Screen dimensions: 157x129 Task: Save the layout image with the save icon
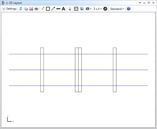click(x=31, y=9)
